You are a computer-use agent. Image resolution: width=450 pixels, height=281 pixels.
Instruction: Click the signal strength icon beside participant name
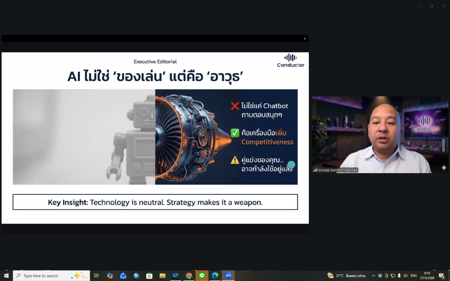pyautogui.click(x=315, y=170)
